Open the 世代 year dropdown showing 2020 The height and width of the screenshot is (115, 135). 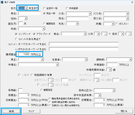point(26,8)
